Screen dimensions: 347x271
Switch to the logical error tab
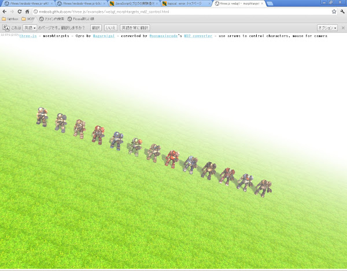186,3
